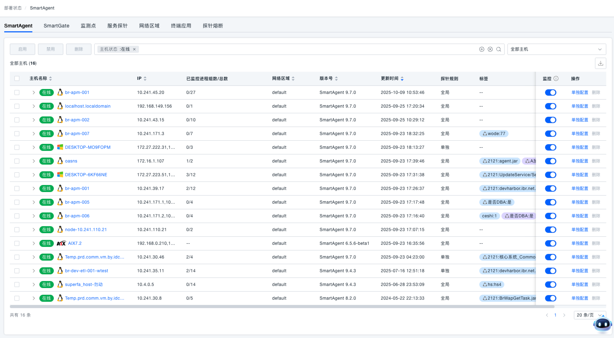Image resolution: width=614 pixels, height=338 pixels.
Task: Select the checkbox for the oasns row
Action: 17,161
